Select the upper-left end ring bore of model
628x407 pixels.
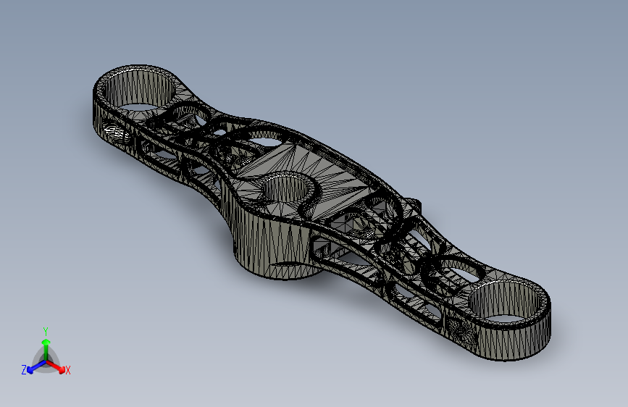141,91
